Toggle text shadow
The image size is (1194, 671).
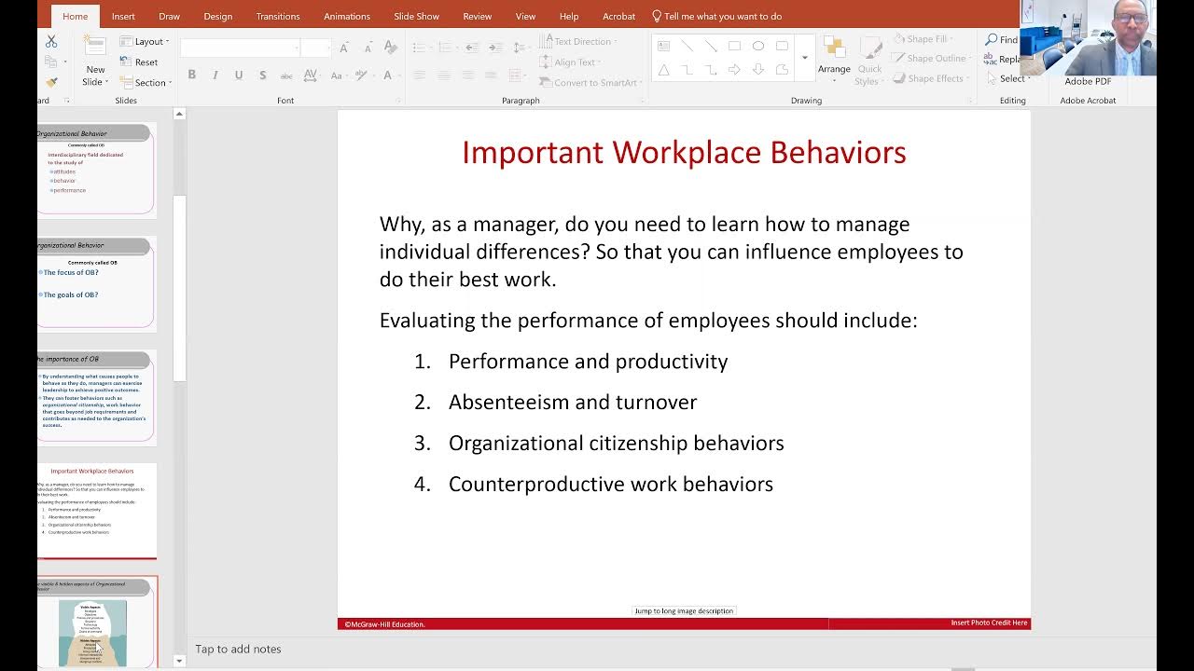click(x=262, y=75)
